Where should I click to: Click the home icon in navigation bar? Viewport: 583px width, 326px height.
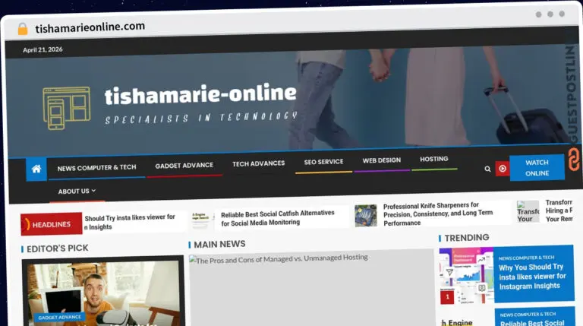36,169
